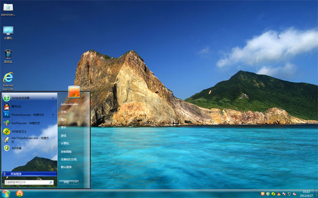Select the flashfxp.exe - 快捷方式 label
Viewport: 318px width, 198px height.
26,123
